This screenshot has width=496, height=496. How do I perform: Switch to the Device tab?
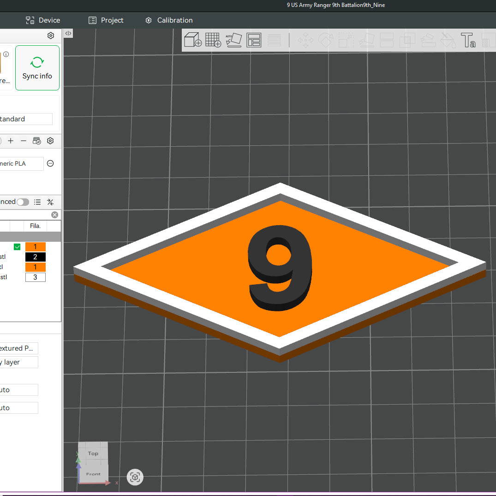(43, 20)
